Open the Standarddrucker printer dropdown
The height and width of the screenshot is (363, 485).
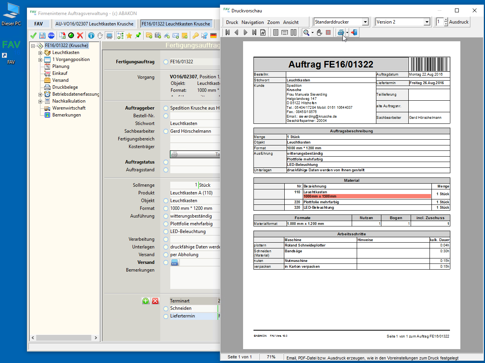[x=366, y=22]
